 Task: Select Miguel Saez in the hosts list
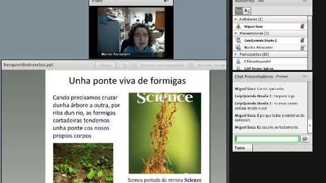(x=253, y=26)
